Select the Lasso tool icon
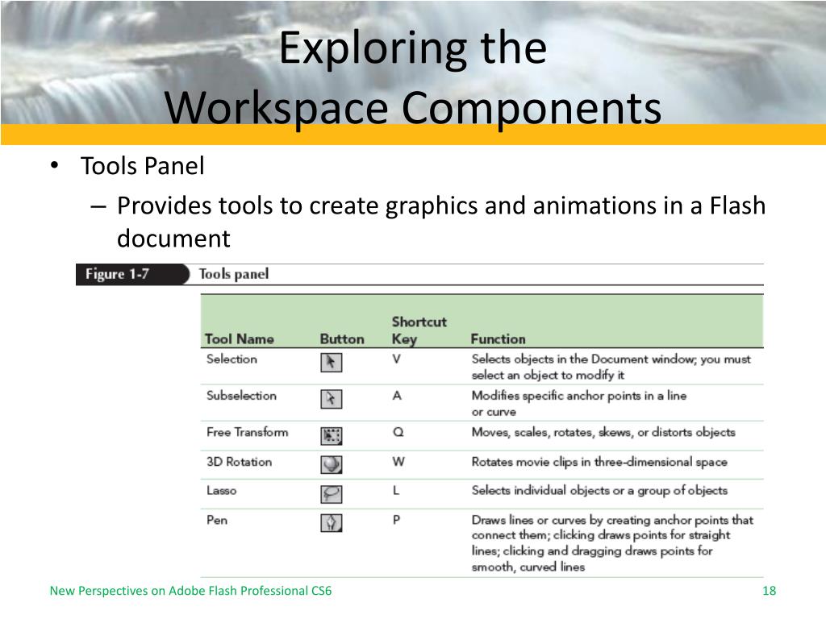The image size is (826, 619). pyautogui.click(x=332, y=494)
